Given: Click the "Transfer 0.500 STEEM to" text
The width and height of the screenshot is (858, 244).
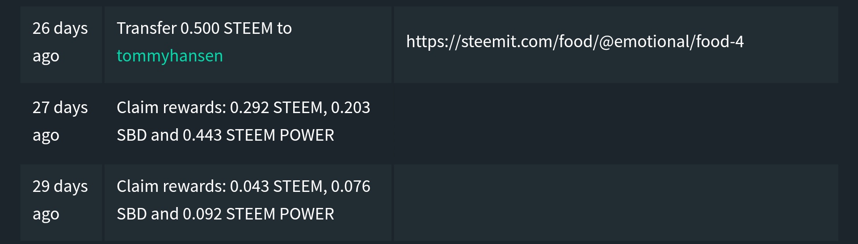Looking at the screenshot, I should [x=204, y=28].
